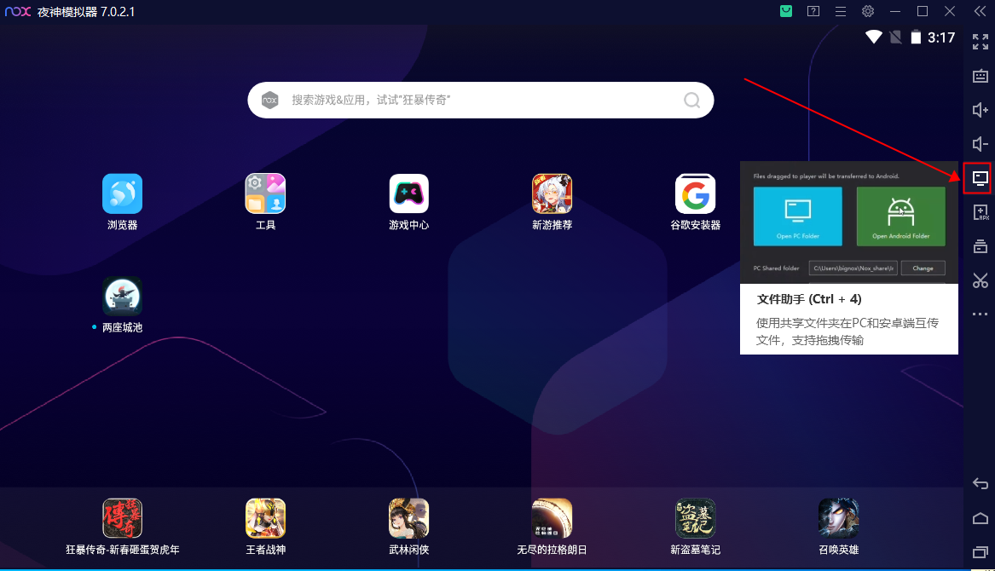This screenshot has height=571, width=995.
Task: Open the 浏览器 browser app
Action: (x=122, y=193)
